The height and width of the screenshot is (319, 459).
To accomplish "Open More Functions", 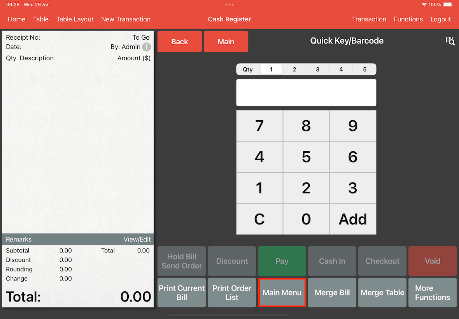I will (433, 293).
